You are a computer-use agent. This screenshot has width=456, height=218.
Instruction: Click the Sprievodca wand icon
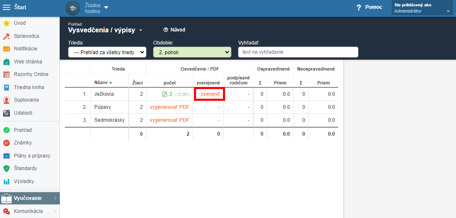[x=6, y=36]
